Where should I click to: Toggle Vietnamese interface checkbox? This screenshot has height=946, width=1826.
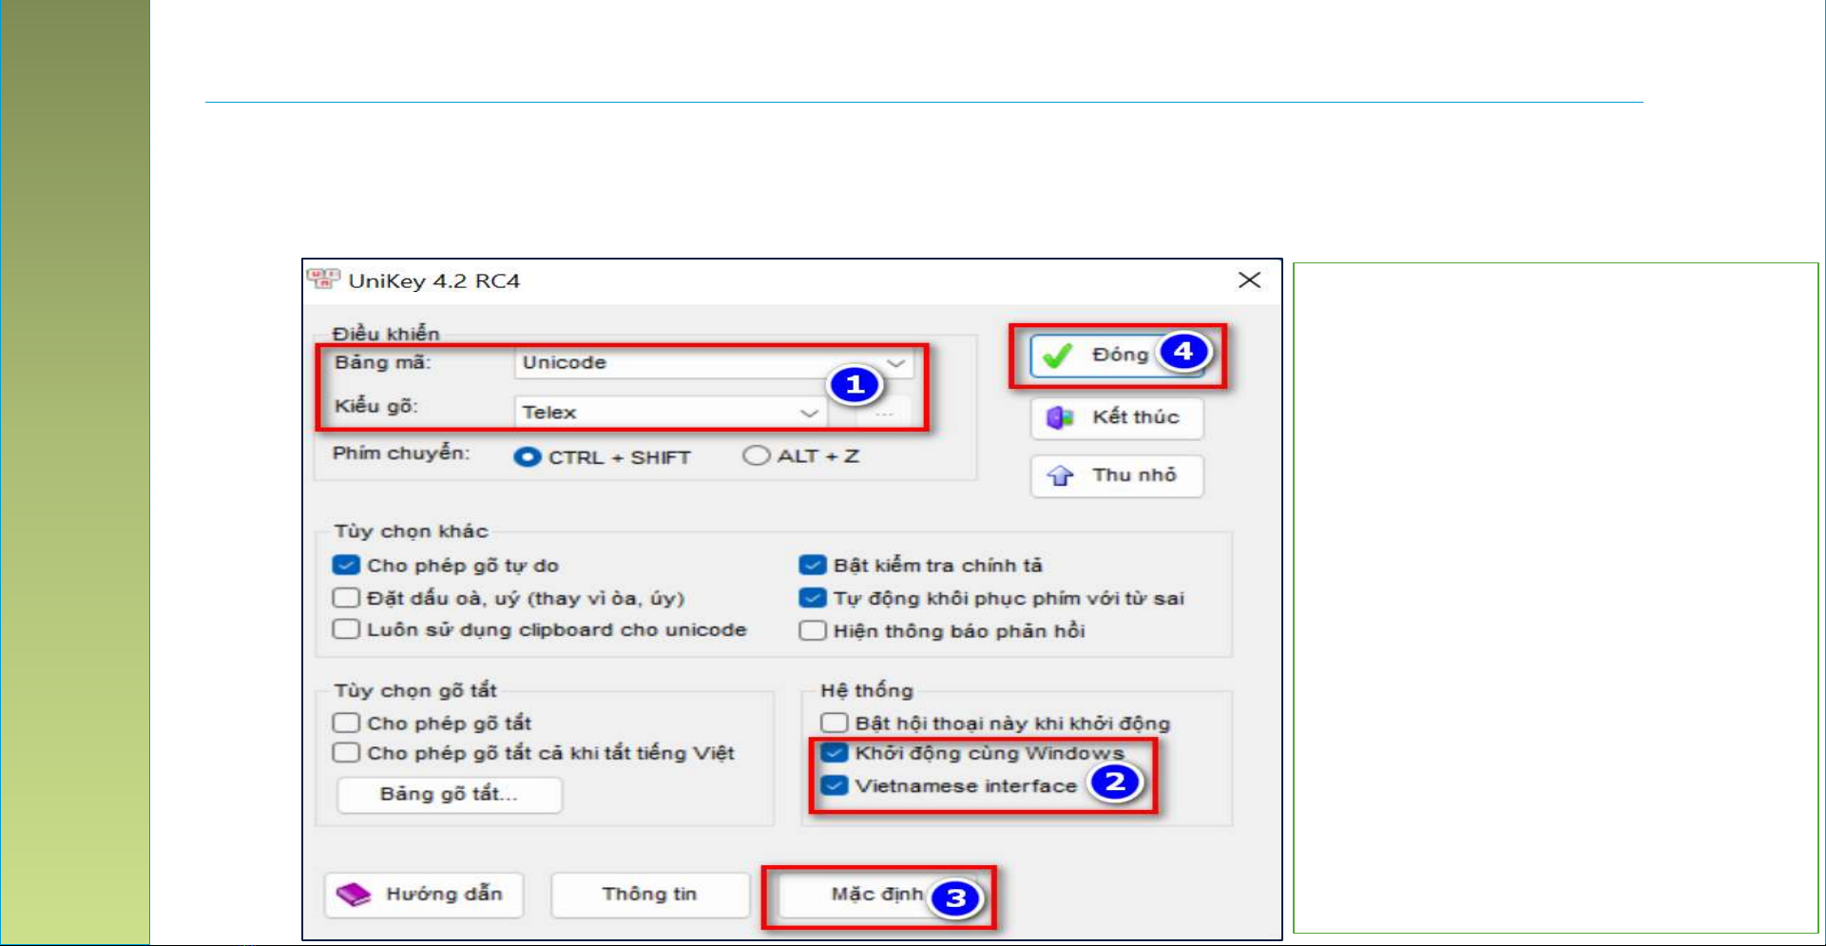[834, 785]
